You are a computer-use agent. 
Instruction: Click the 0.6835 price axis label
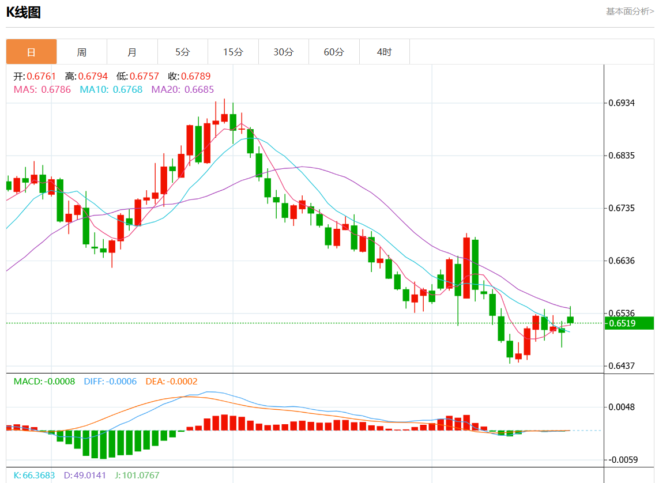coord(622,156)
